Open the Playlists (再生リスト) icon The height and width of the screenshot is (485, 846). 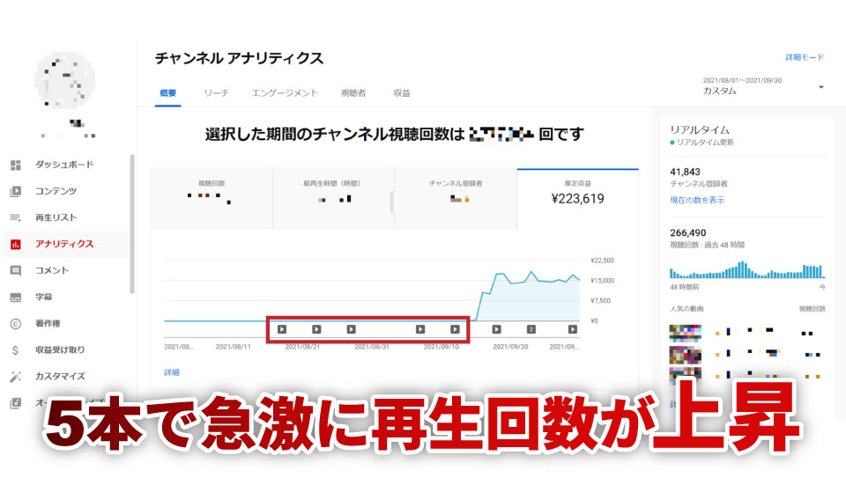(x=15, y=217)
